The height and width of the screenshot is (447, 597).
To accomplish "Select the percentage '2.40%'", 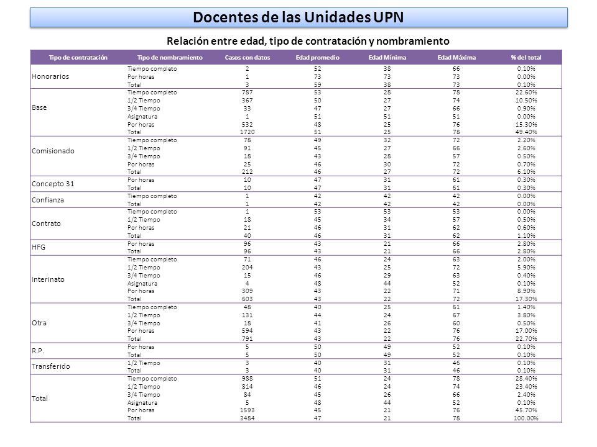I will click(526, 395).
